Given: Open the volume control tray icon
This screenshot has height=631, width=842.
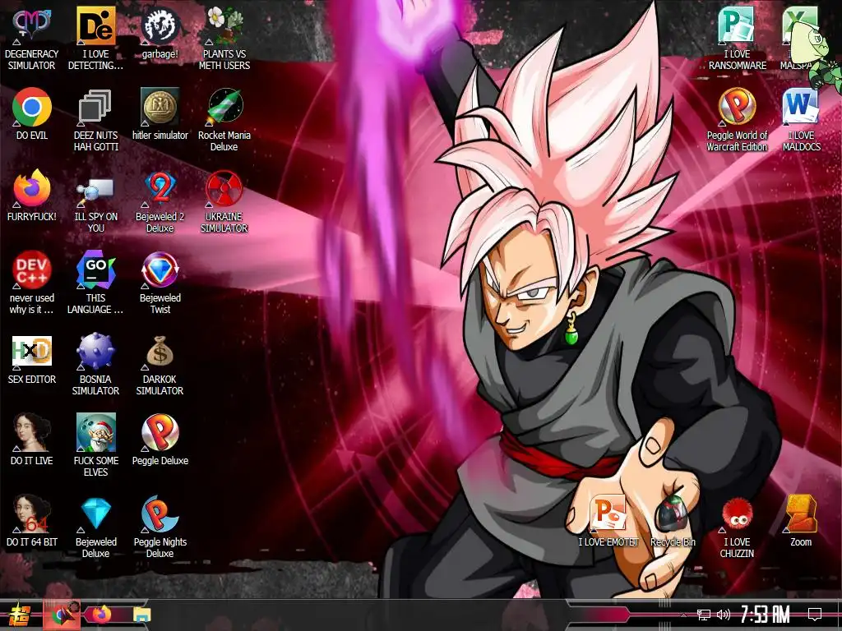Looking at the screenshot, I should coord(724,615).
